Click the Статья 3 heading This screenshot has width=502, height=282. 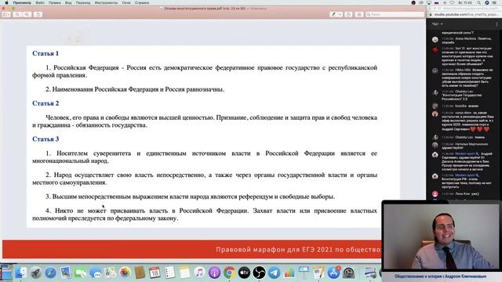click(45, 139)
